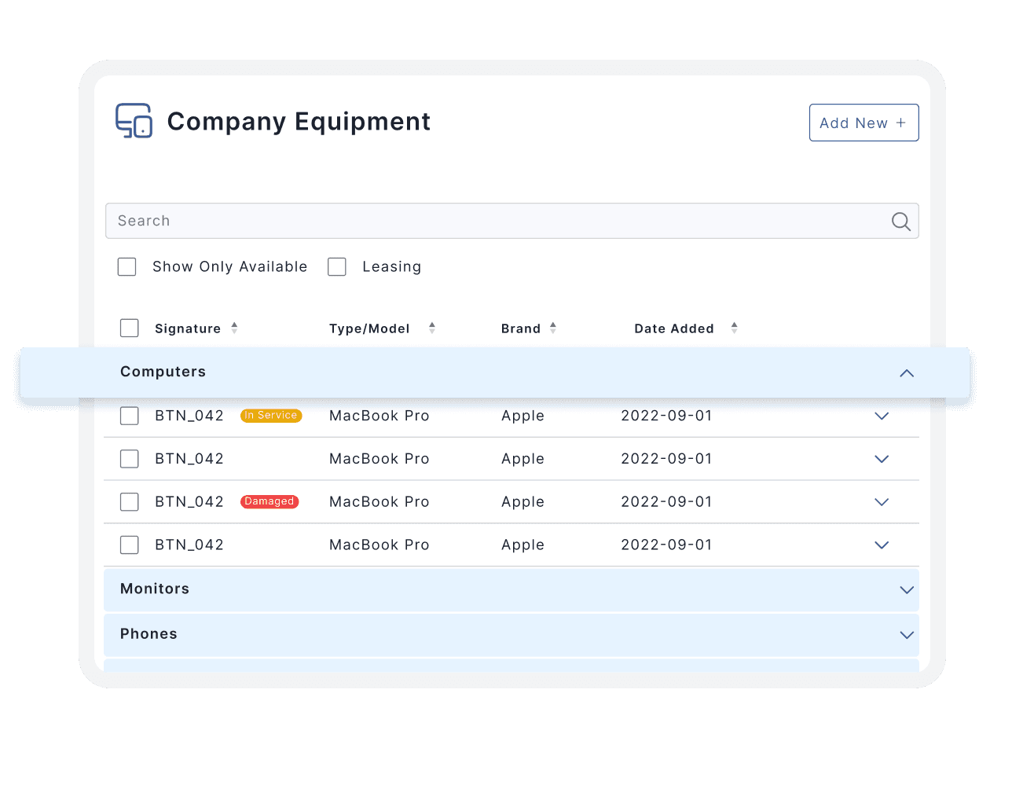Click the Company Equipment devices icon
The height and width of the screenshot is (785, 1023).
point(134,121)
